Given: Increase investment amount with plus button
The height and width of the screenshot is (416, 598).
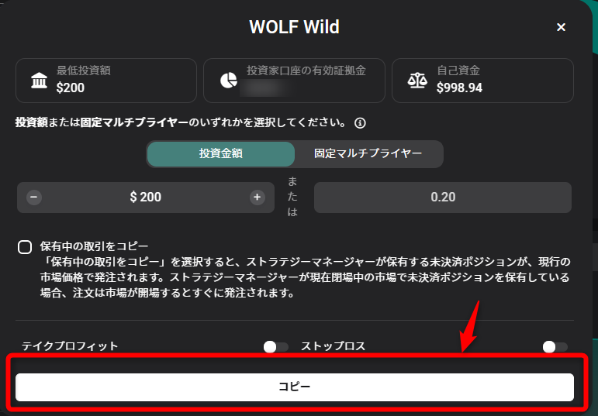Looking at the screenshot, I should coord(257,197).
